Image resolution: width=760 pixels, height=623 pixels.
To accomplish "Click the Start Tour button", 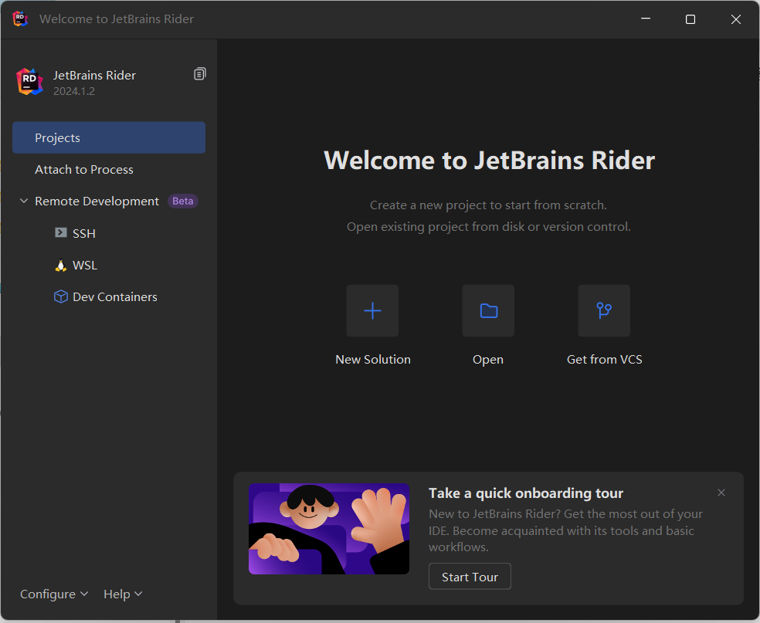I will tap(470, 577).
